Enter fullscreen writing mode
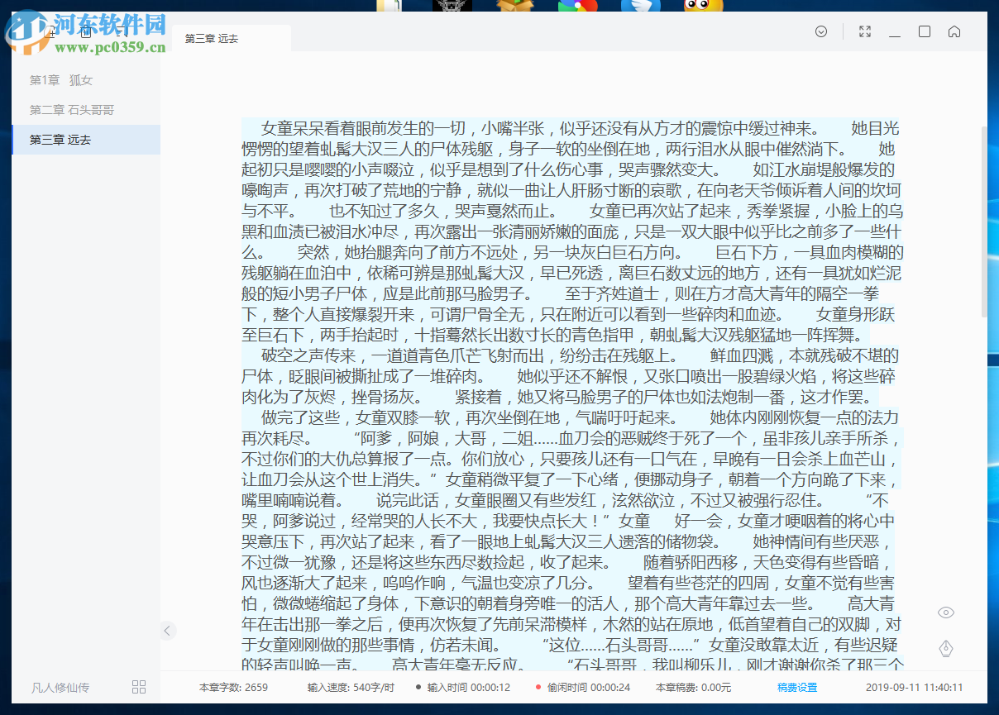 click(864, 31)
